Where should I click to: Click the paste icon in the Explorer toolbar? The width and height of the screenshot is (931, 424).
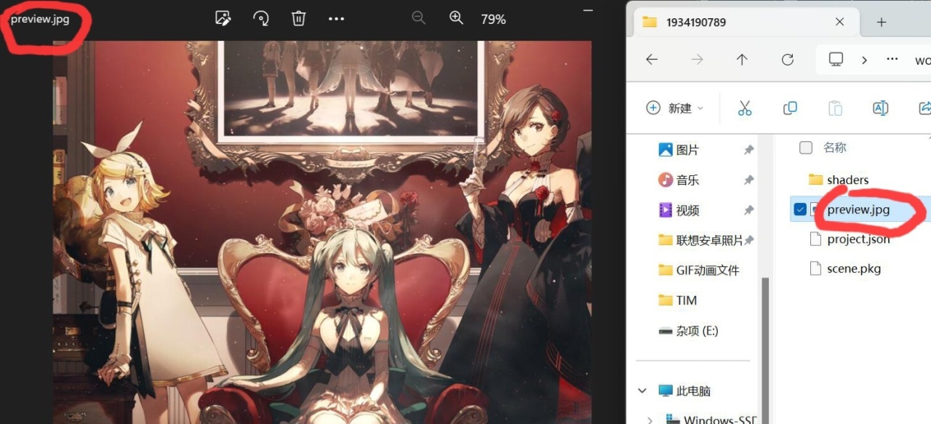click(835, 108)
